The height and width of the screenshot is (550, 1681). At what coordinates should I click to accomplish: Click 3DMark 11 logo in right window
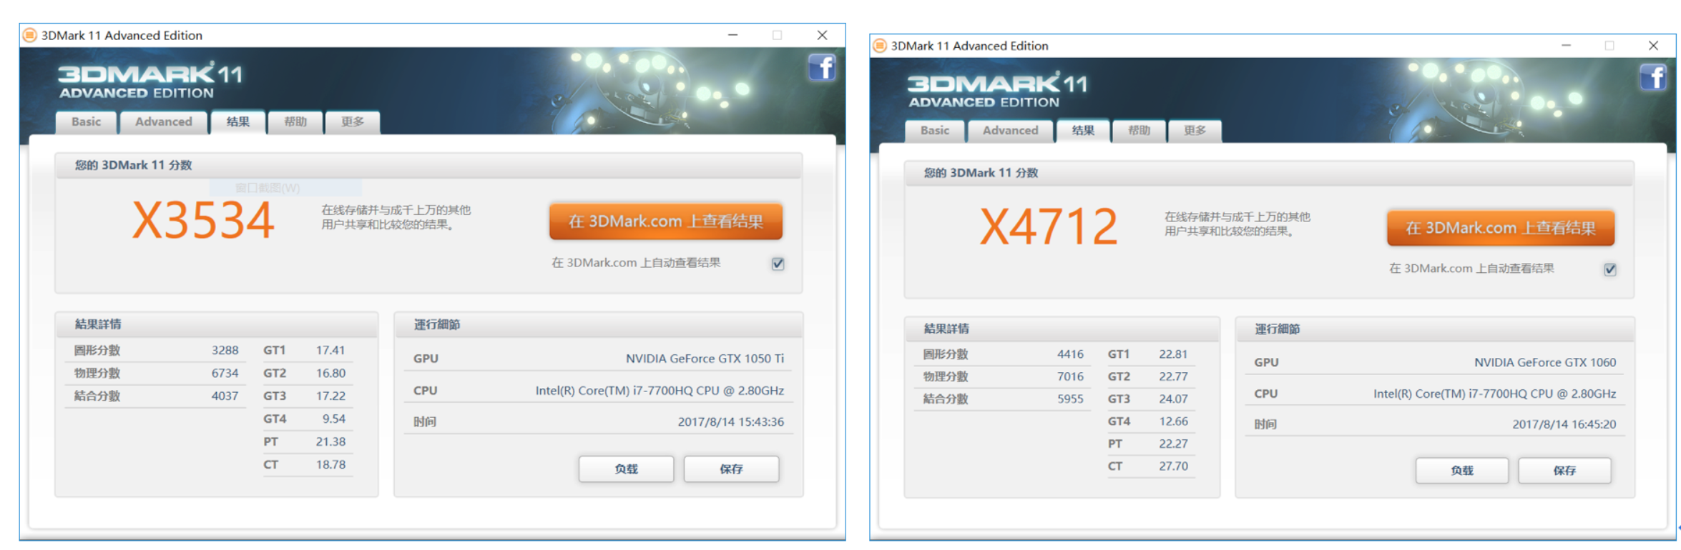point(998,90)
